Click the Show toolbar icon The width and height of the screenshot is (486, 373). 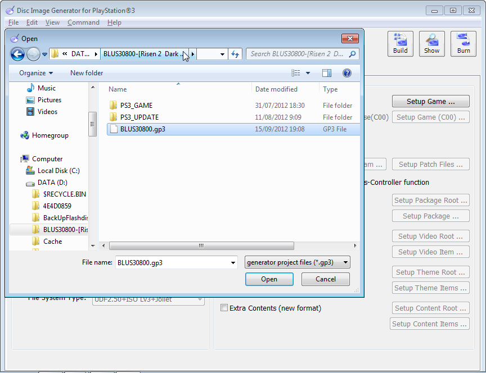point(432,44)
